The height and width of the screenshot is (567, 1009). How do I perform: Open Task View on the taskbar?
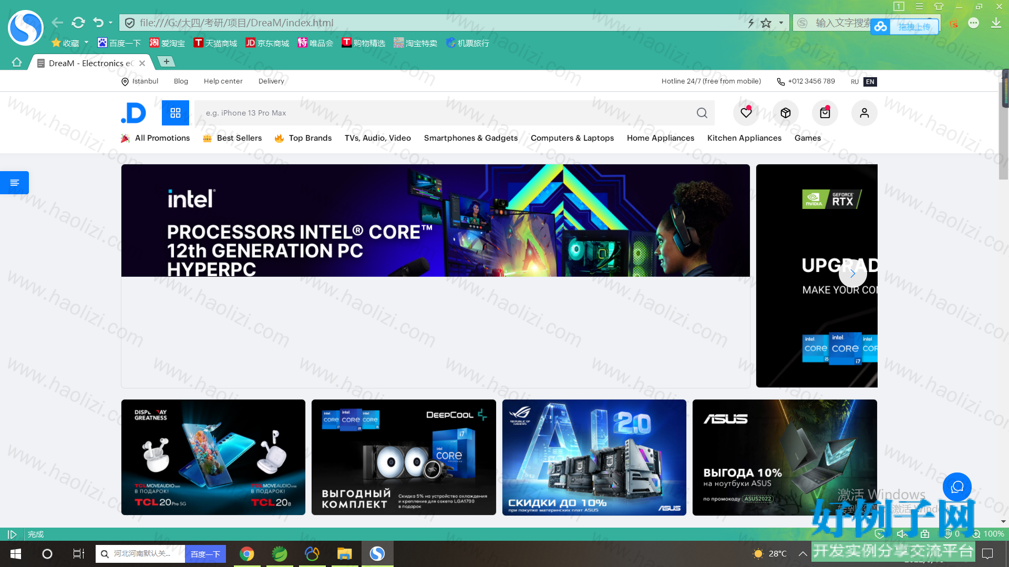pyautogui.click(x=79, y=554)
